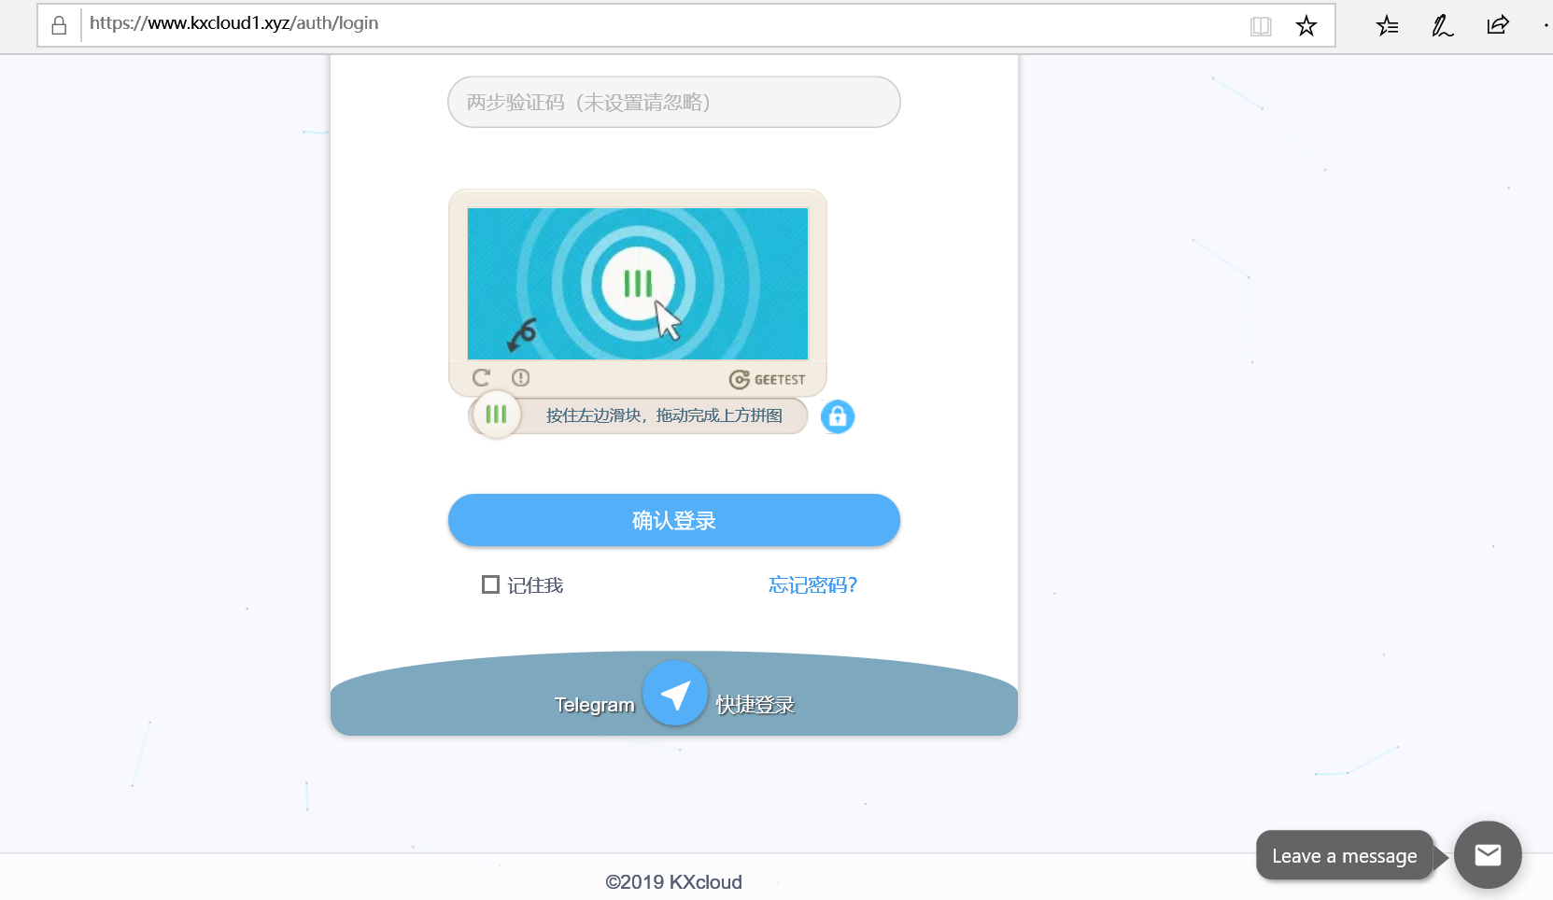The image size is (1553, 900).
Task: Add page to favorites with the star icon
Action: 1306,25
